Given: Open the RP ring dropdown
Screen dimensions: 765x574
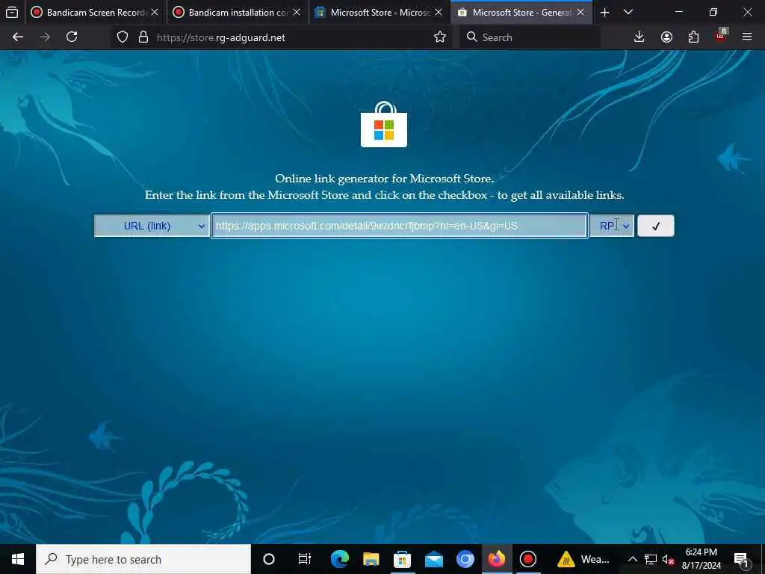Looking at the screenshot, I should pos(612,226).
